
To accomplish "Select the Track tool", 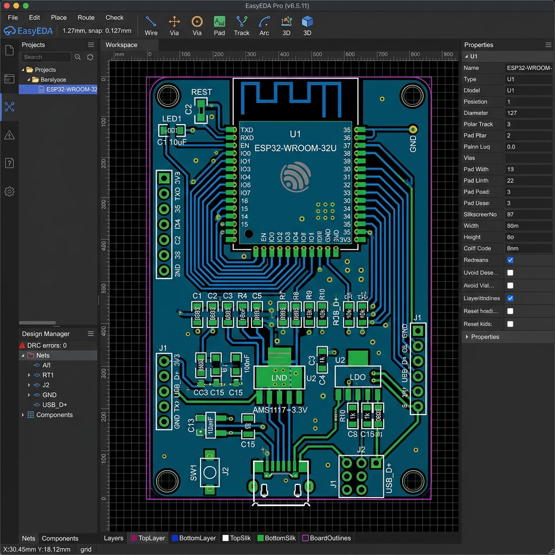I will click(242, 24).
